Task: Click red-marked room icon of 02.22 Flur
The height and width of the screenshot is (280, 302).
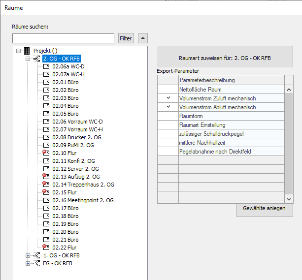Action: [x=46, y=248]
